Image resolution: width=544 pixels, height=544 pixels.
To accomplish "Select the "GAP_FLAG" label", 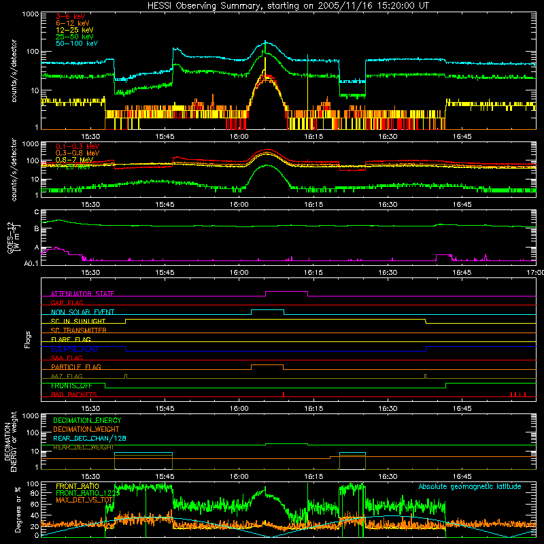I will [67, 303].
